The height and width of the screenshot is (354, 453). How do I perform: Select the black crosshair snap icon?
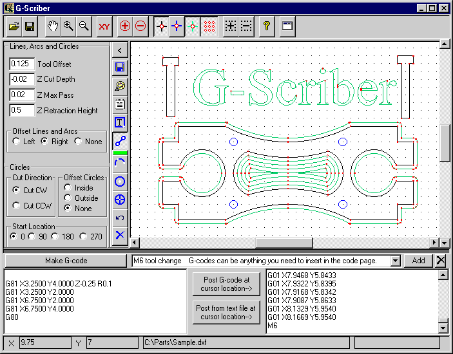162,26
